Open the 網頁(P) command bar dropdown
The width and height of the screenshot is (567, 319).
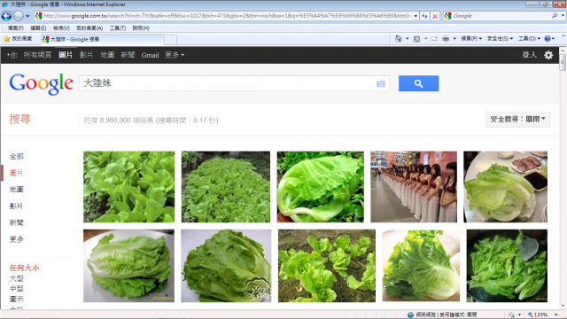pyautogui.click(x=471, y=39)
